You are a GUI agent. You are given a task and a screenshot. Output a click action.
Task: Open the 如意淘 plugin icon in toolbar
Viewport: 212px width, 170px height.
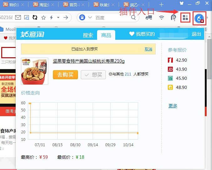pyautogui.click(x=199, y=18)
